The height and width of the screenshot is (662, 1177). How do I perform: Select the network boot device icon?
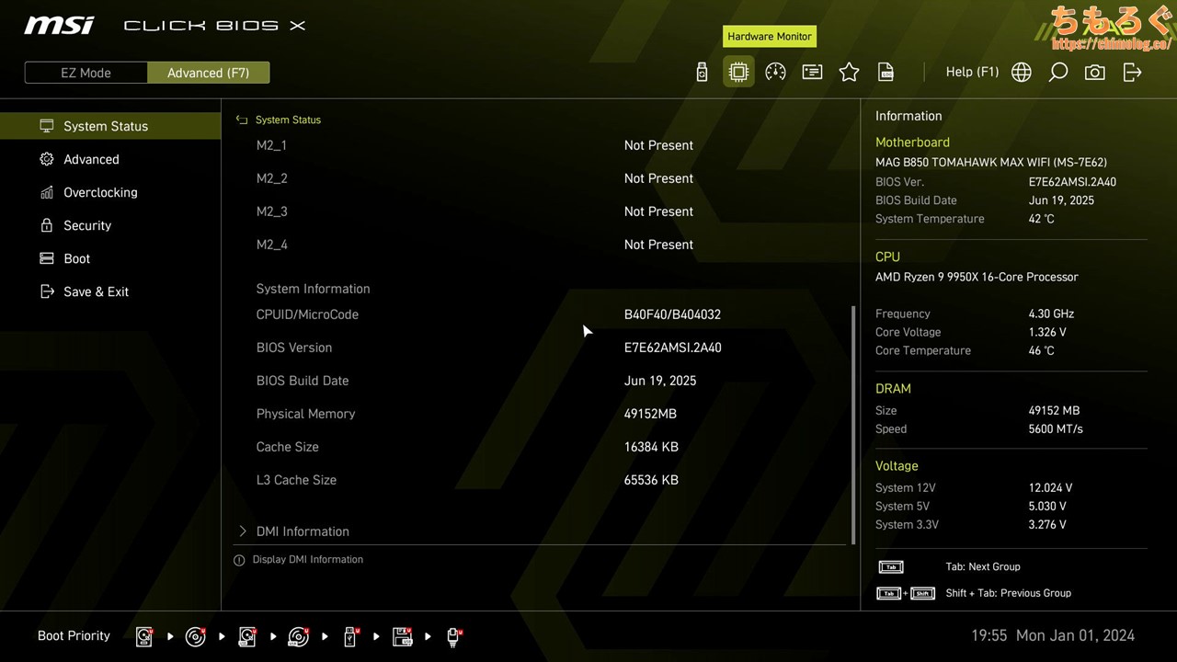pyautogui.click(x=453, y=636)
